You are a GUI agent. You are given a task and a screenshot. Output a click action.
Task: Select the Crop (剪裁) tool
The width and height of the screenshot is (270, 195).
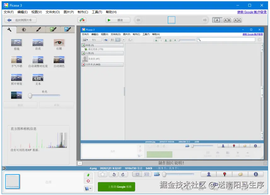[16, 43]
